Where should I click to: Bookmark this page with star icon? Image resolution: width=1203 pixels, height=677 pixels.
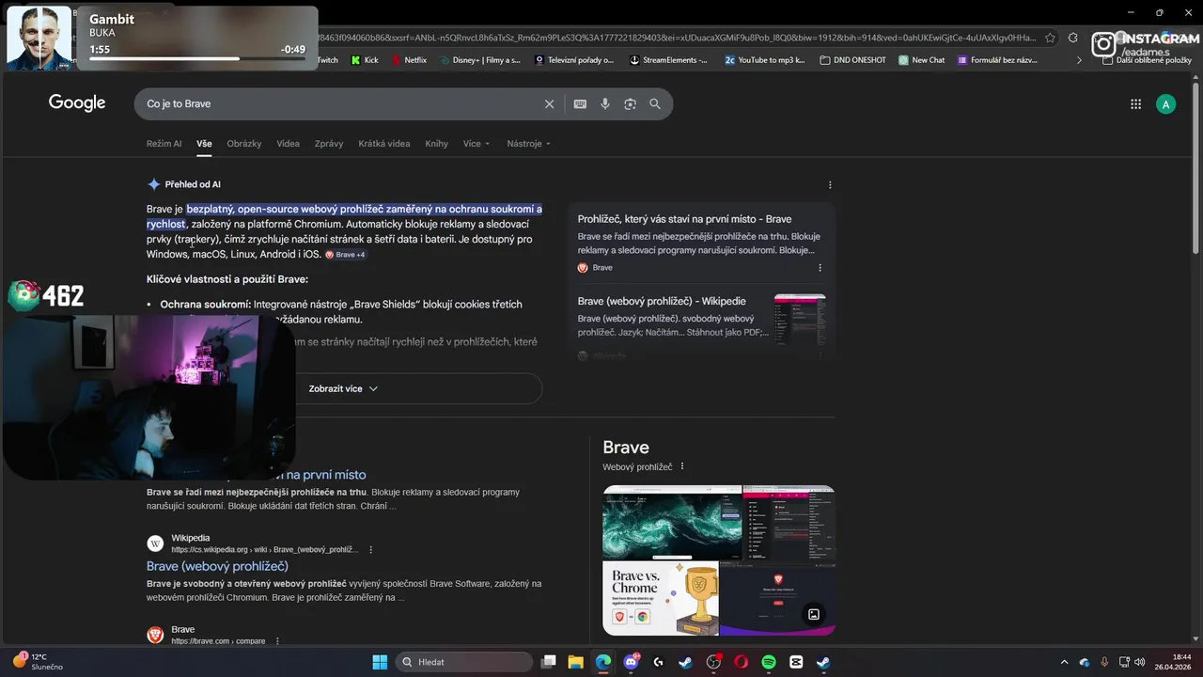1050,38
